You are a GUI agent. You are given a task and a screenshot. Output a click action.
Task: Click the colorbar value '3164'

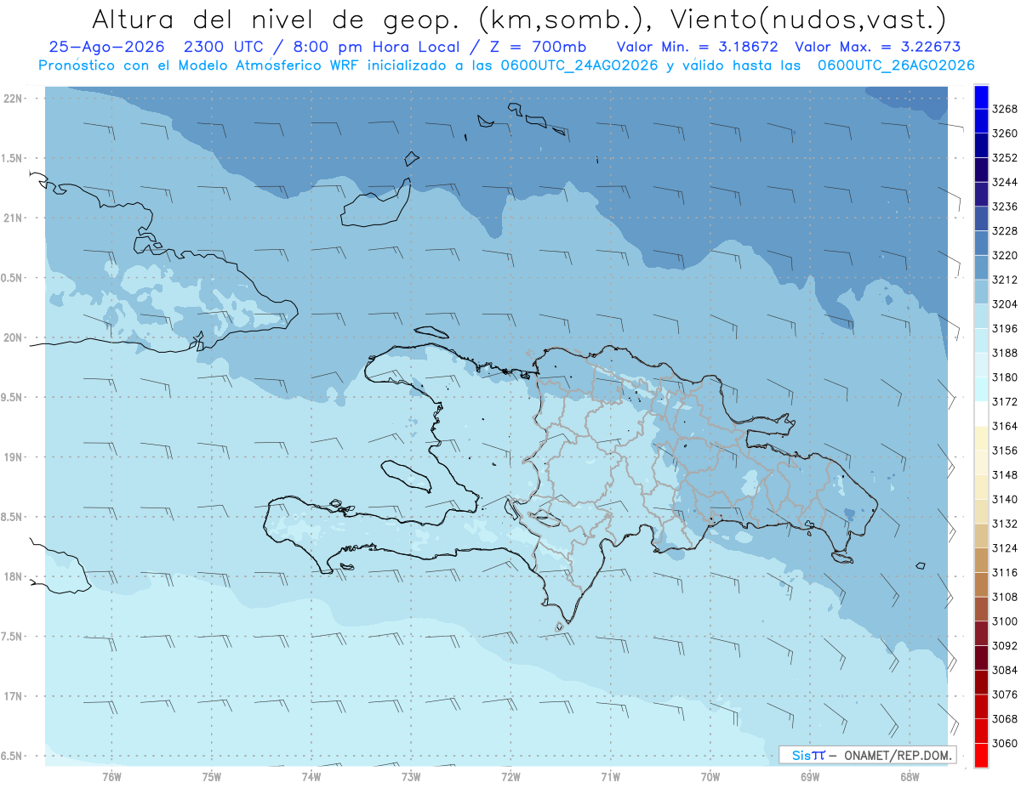point(1004,427)
